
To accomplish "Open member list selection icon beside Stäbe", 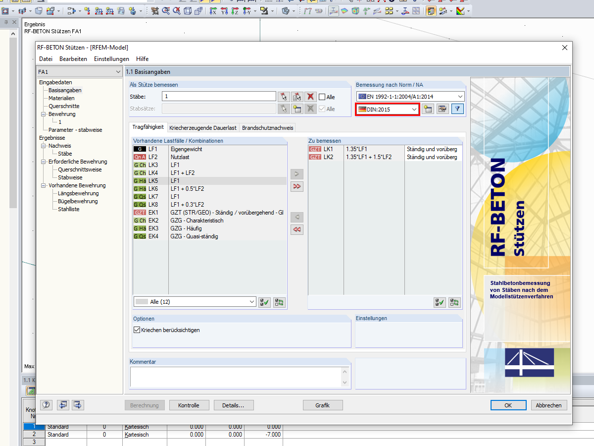I will click(x=297, y=96).
